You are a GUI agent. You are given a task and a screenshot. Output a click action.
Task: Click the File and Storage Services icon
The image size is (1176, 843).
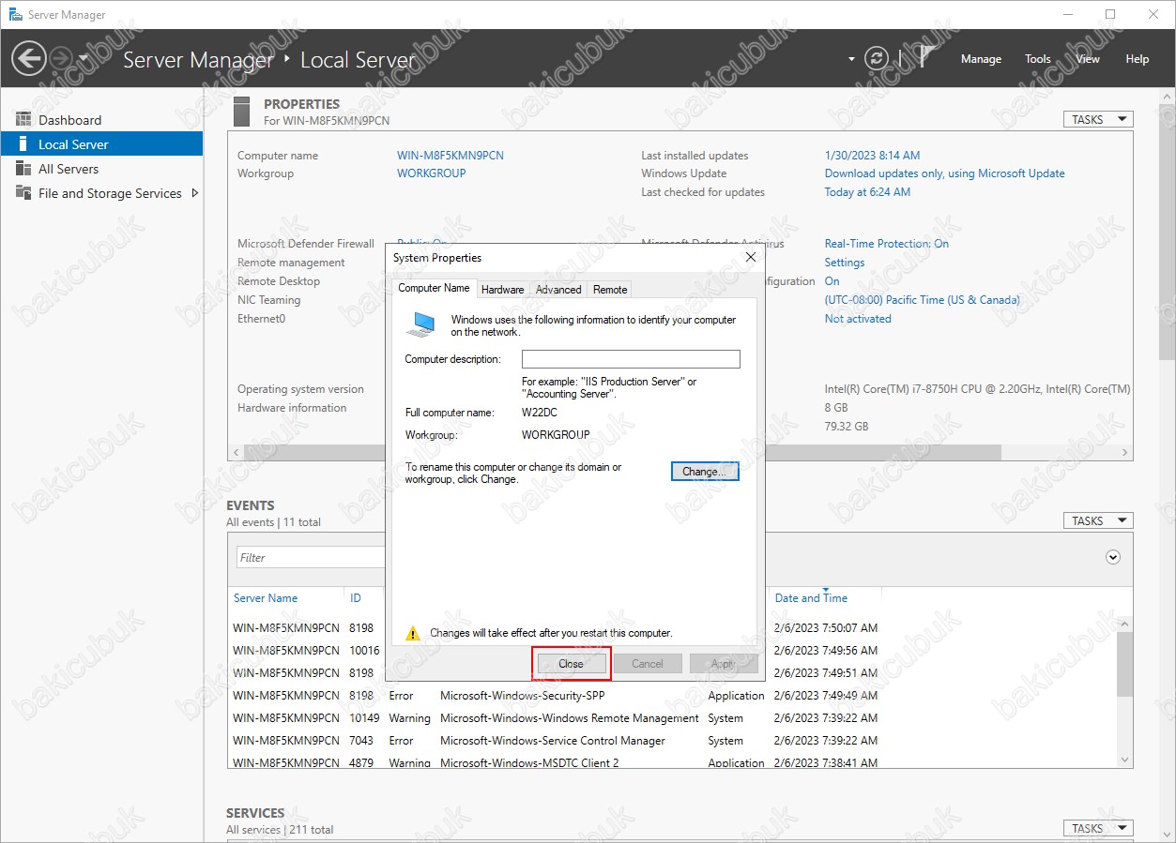pos(23,192)
